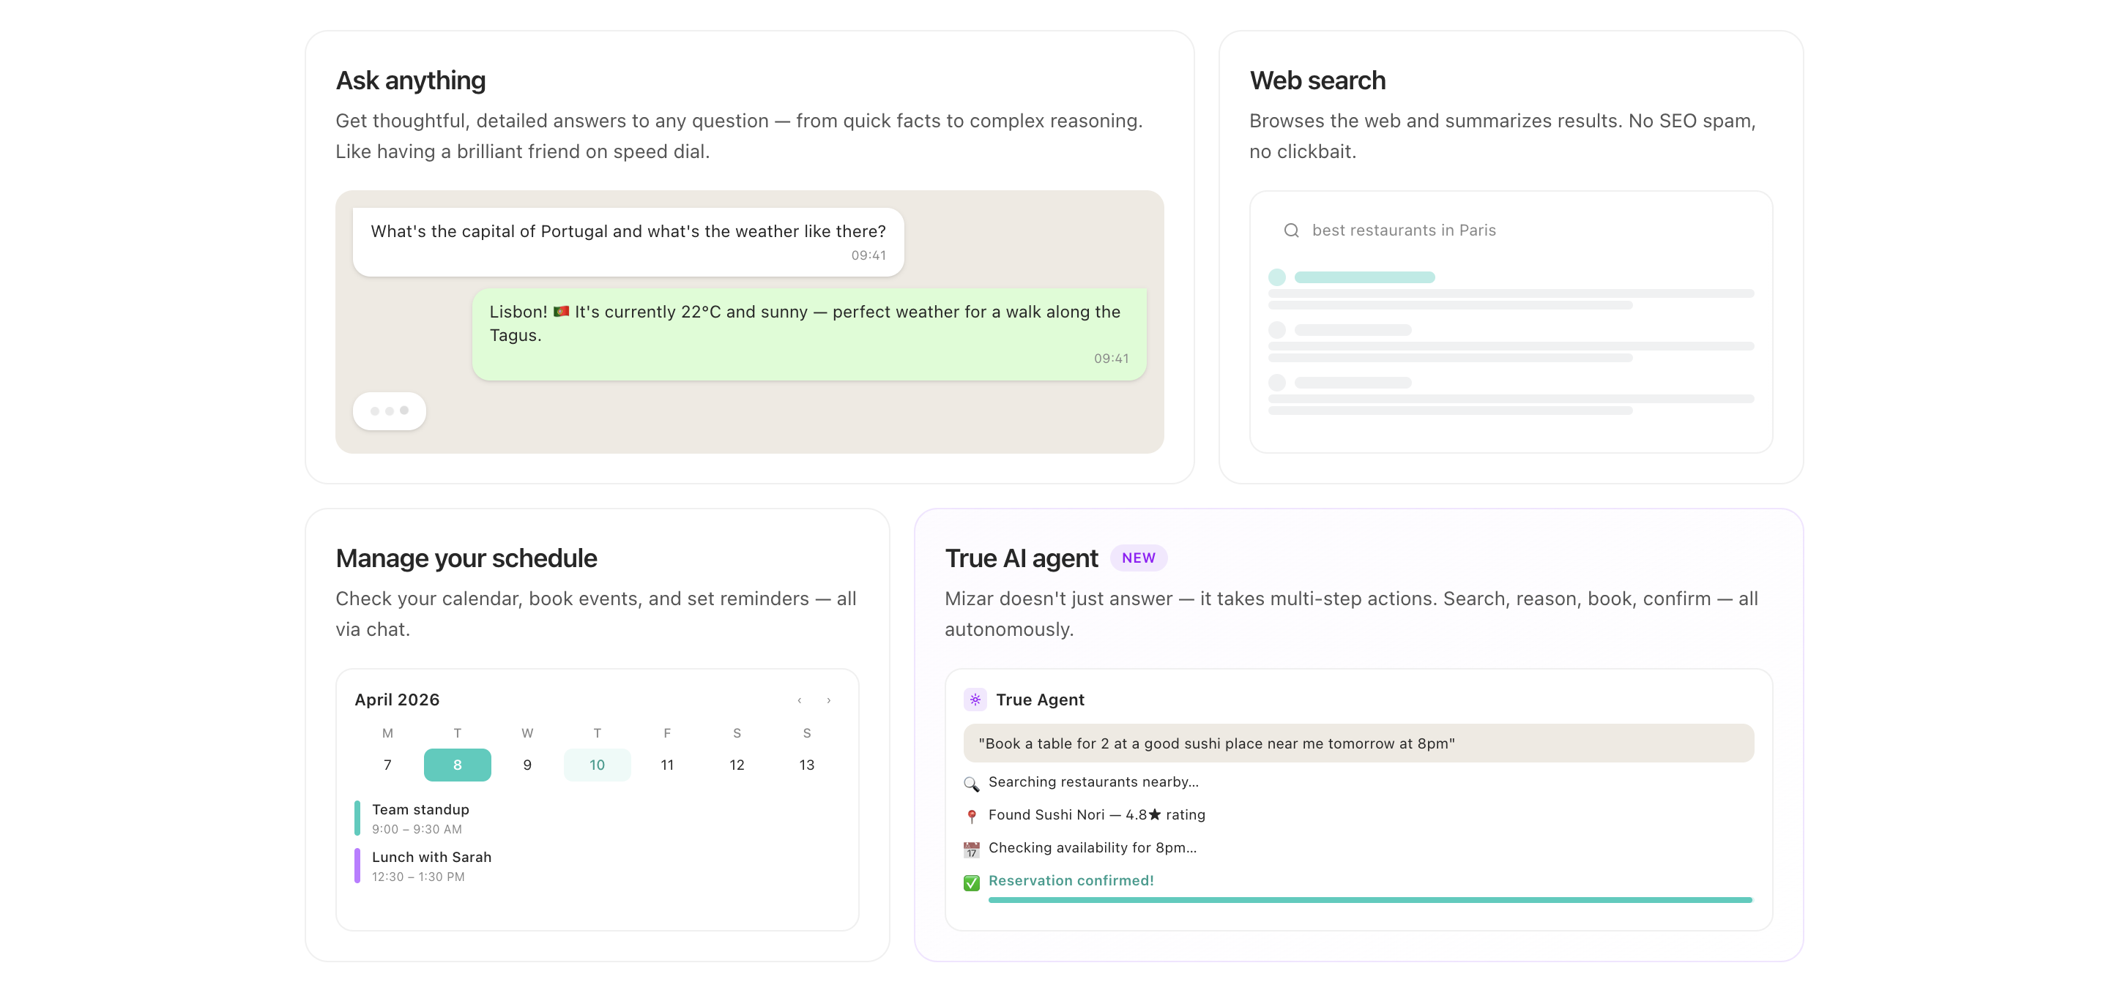Click the calendar availability icon
Viewport: 2109px width, 982px height.
971,849
